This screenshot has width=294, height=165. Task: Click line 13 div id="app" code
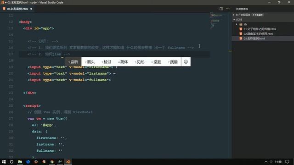click(39, 28)
